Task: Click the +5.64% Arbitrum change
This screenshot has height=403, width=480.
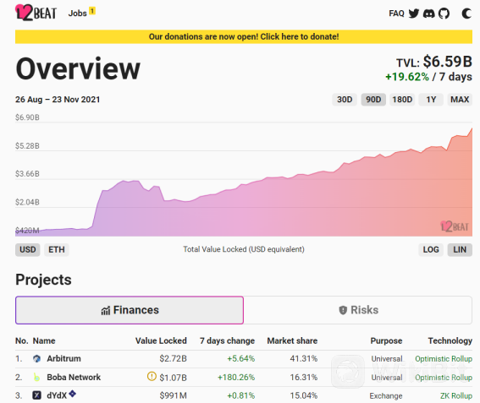Action: [241, 359]
